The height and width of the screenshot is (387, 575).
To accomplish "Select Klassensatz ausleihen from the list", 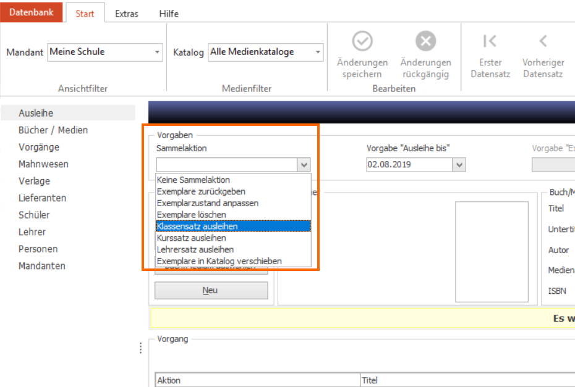I will [233, 227].
